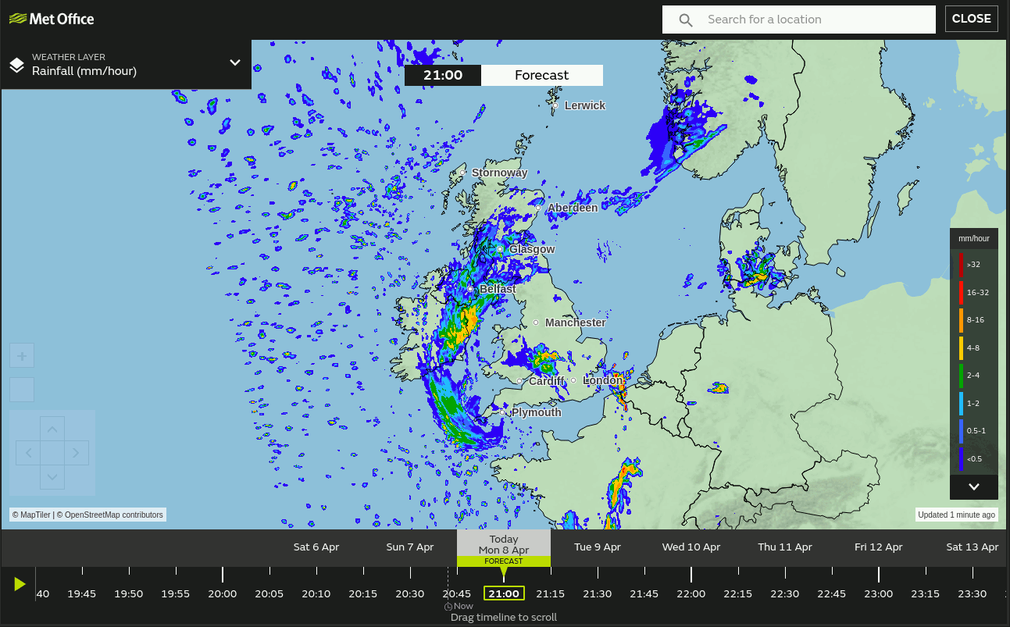Open the OpenStreetMap contributors link
The width and height of the screenshot is (1010, 627).
click(x=110, y=515)
